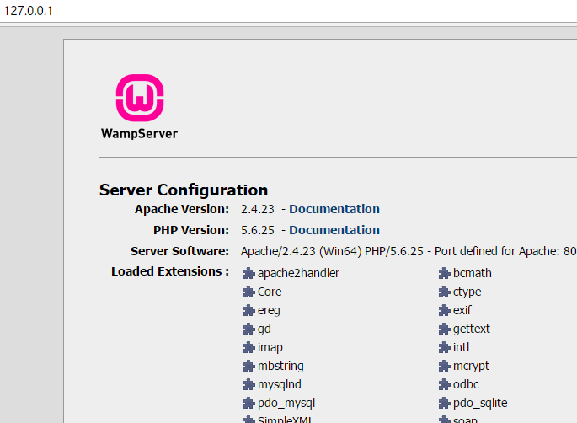Click the bcmath extension name
This screenshot has width=577, height=423.
(x=473, y=273)
